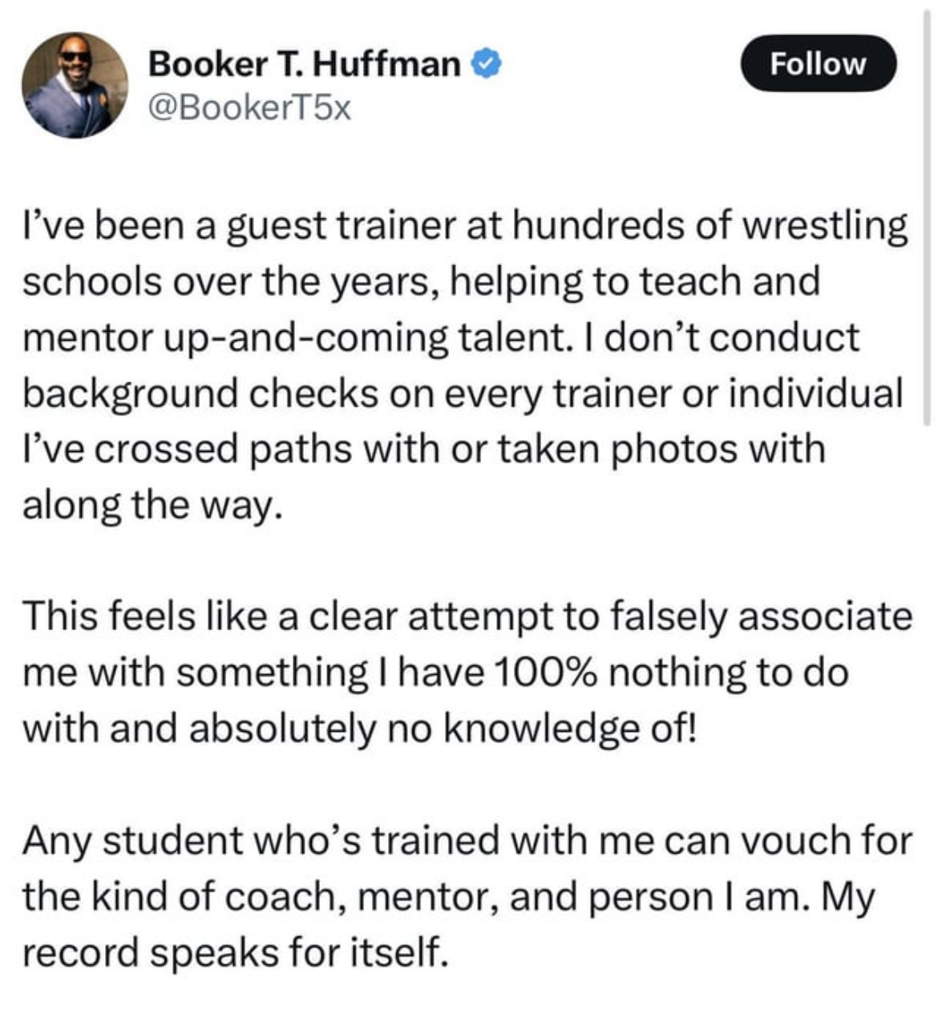Click the line starting "I've been a guest trainer"
The image size is (938, 1014).
tap(465, 227)
